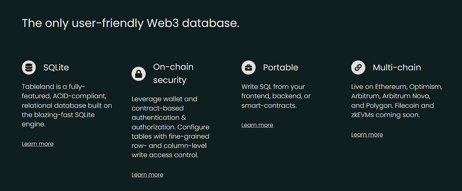Click the main heading about user-friendly Web3 database
Image resolution: width=462 pixels, height=191 pixels.
131,23
